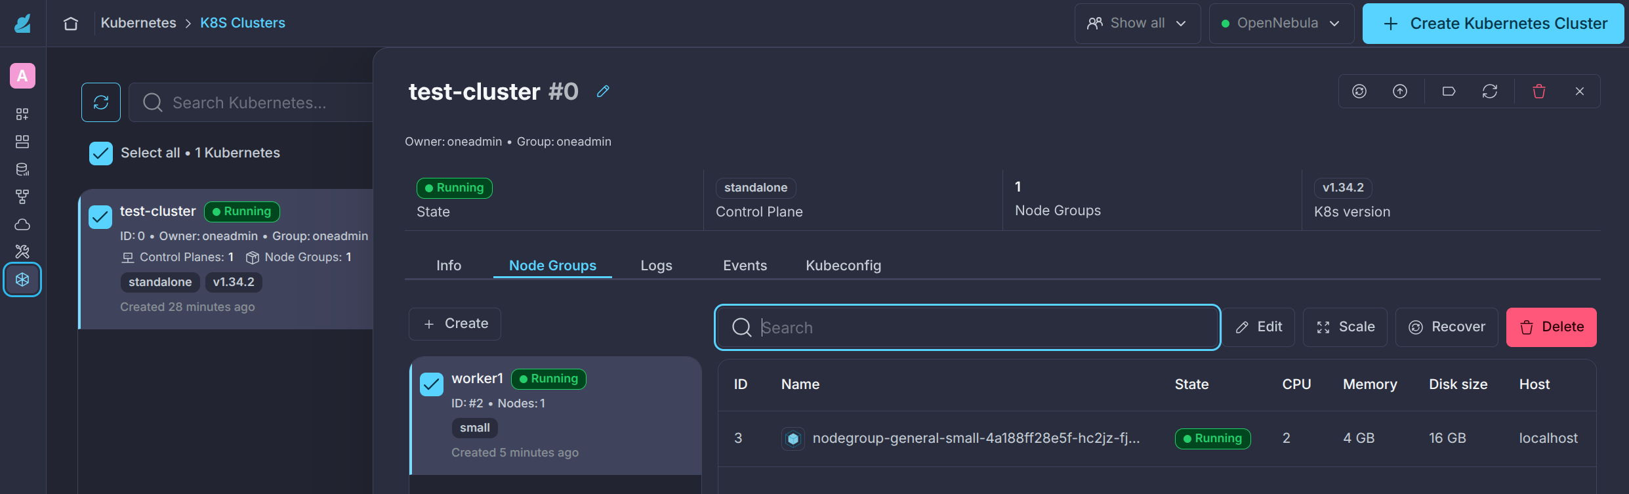Switch to the Info tab
This screenshot has height=494, width=1629.
pyautogui.click(x=449, y=266)
